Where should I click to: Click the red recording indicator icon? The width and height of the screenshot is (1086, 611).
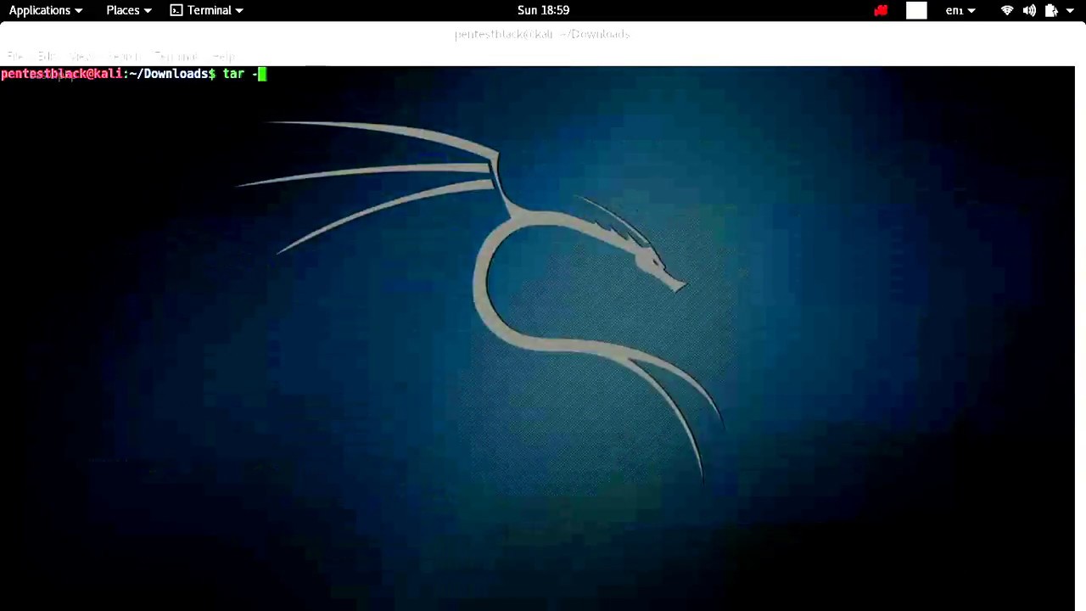[881, 10]
